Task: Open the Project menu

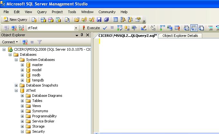Action: 57,12
